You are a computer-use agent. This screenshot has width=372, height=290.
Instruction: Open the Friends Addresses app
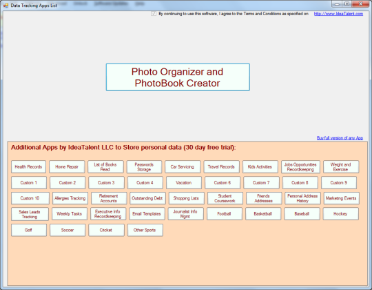264,198
